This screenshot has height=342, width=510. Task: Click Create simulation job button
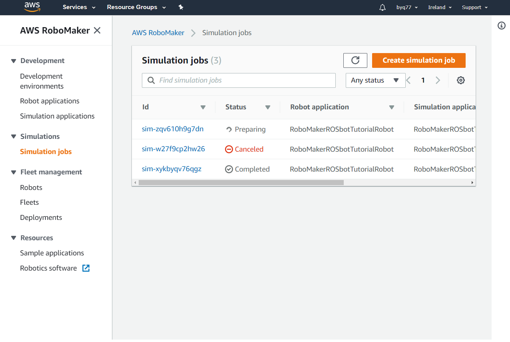click(x=419, y=60)
